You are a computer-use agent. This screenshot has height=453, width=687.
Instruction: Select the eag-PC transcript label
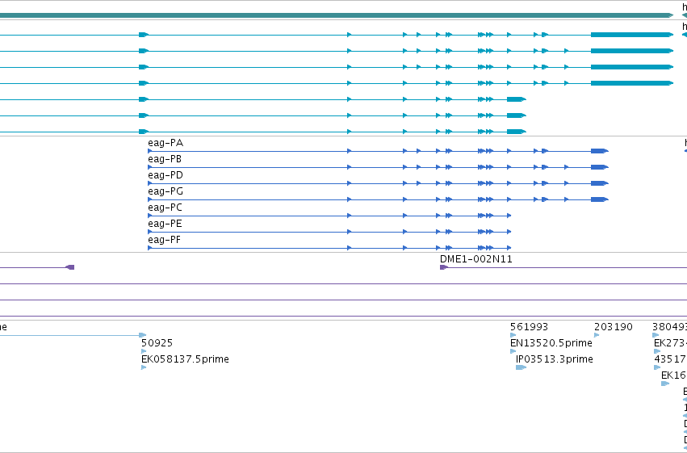pyautogui.click(x=165, y=208)
